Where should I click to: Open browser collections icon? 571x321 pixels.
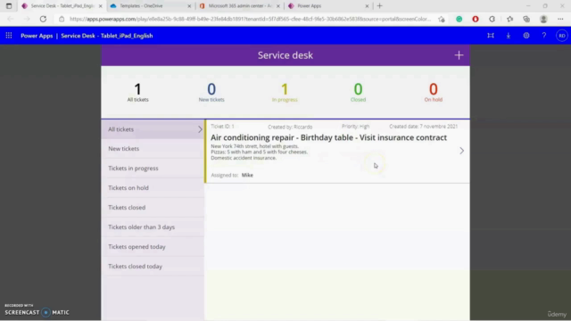click(x=526, y=19)
